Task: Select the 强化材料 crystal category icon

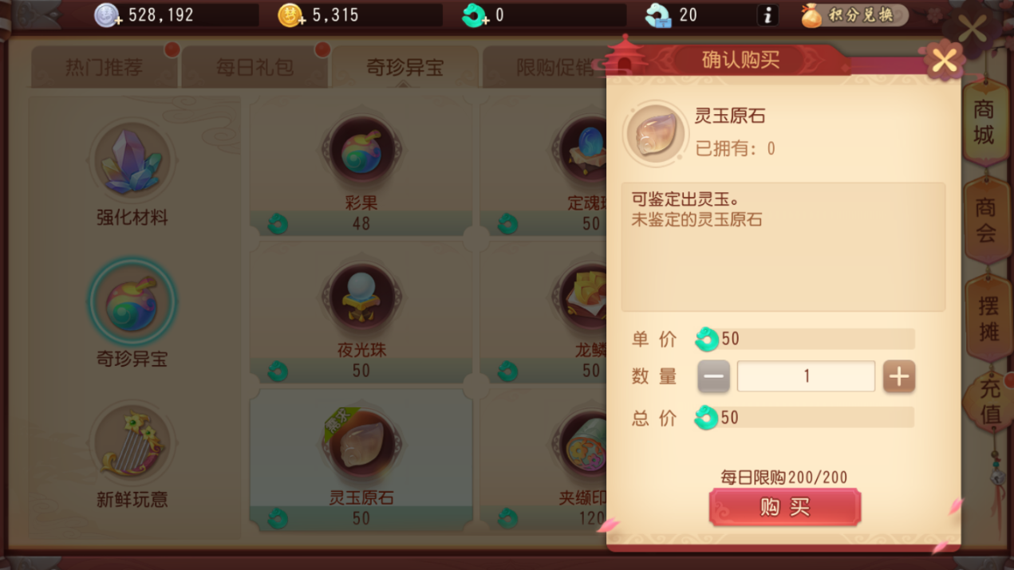Action: pyautogui.click(x=132, y=161)
